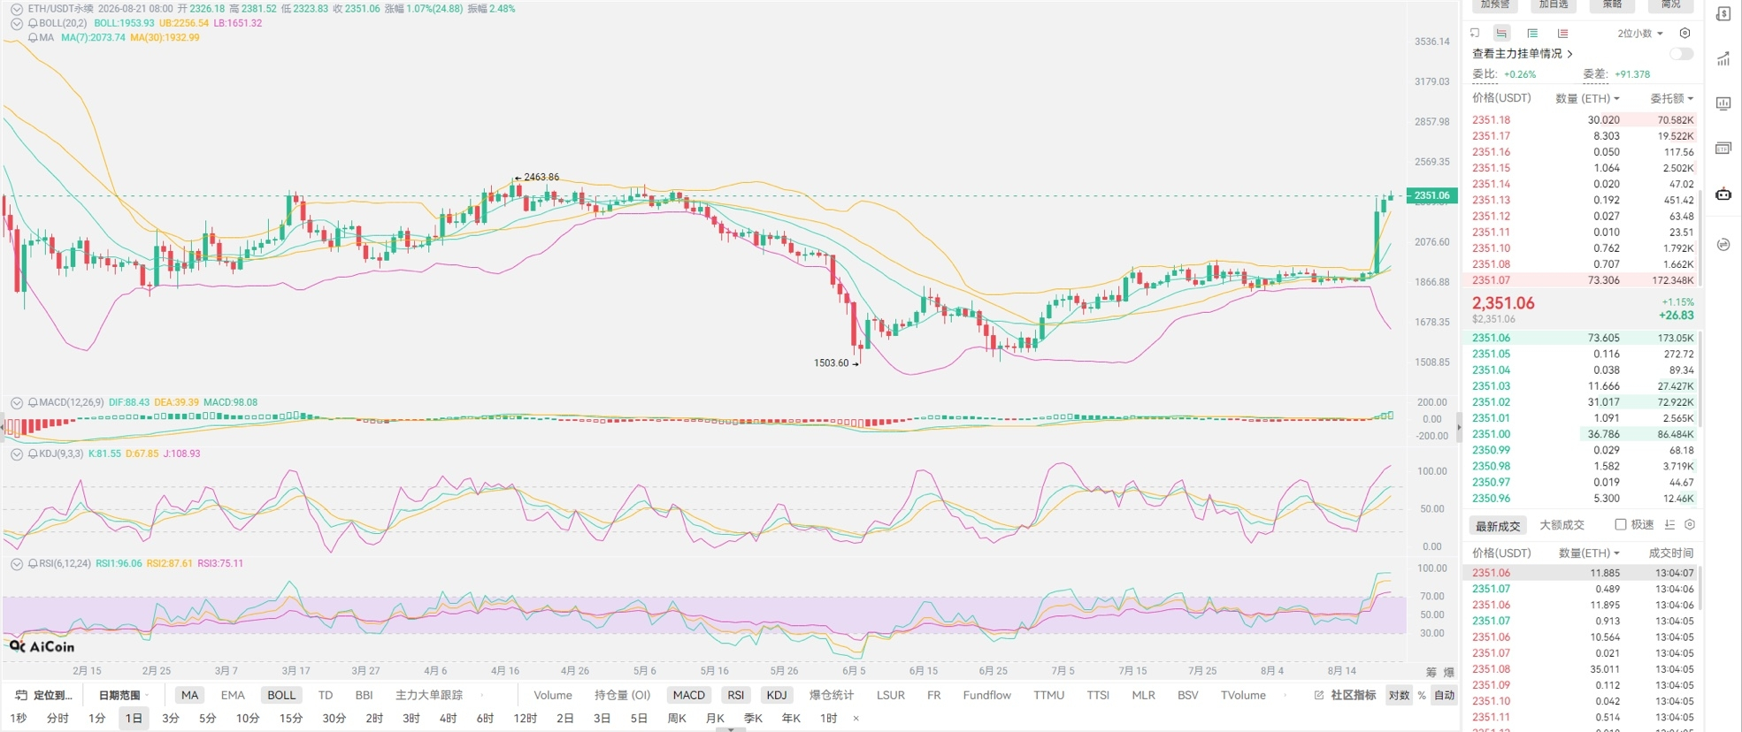Select buy-only green order book view

coord(1532,33)
